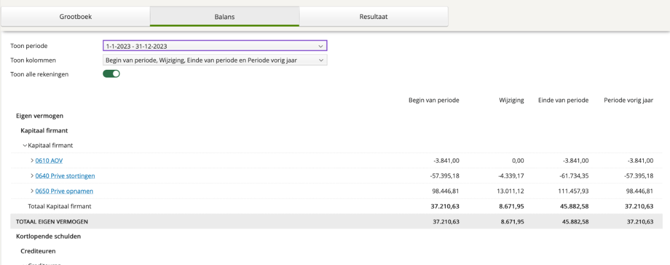
Task: Click the Kortlopende schulden section heading
Action: [x=49, y=237]
